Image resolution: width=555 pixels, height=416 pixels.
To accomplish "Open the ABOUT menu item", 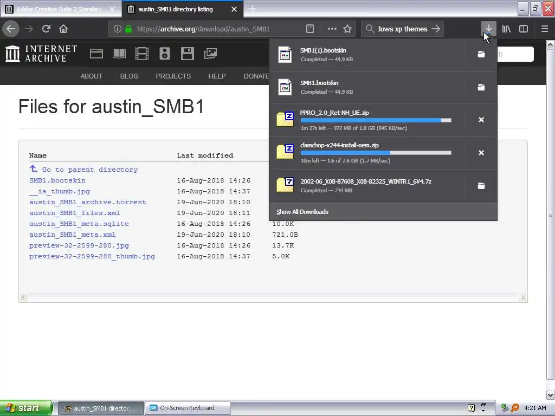I will [x=91, y=76].
